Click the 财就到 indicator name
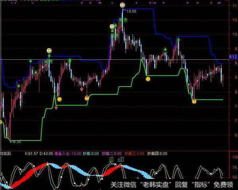The image size is (238, 190). pos(6,153)
